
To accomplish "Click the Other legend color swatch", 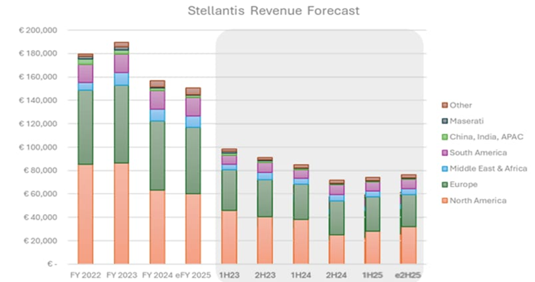I will 444,105.
